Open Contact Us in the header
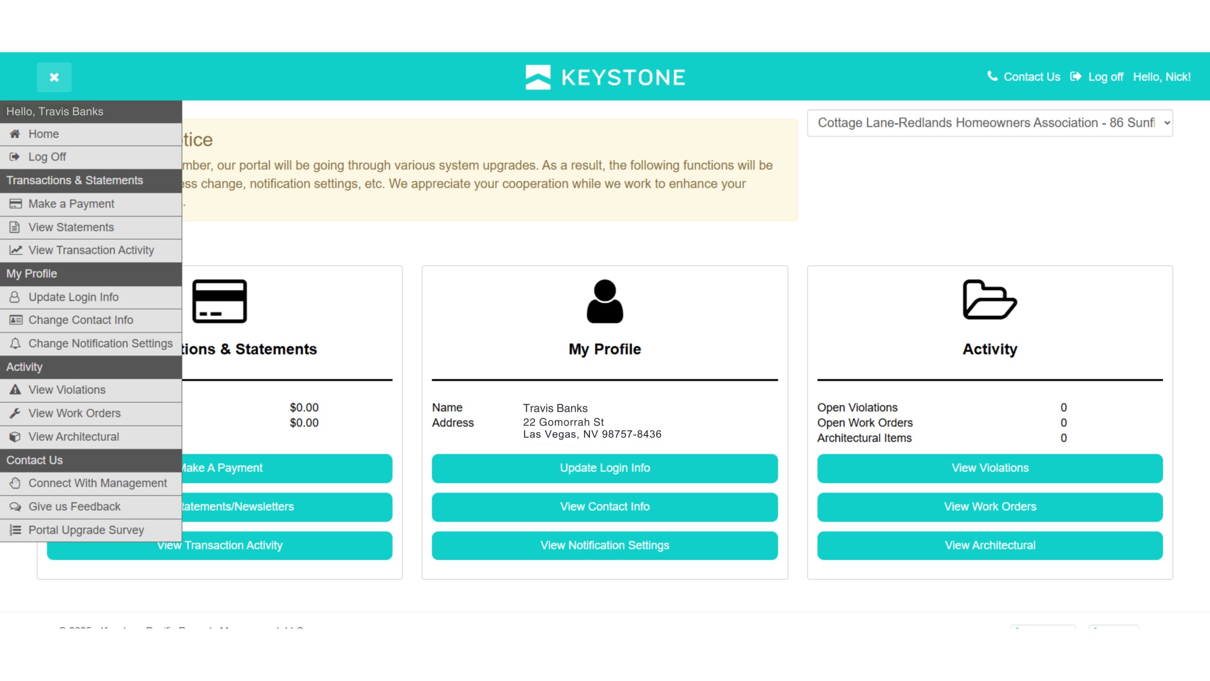 tap(1031, 77)
